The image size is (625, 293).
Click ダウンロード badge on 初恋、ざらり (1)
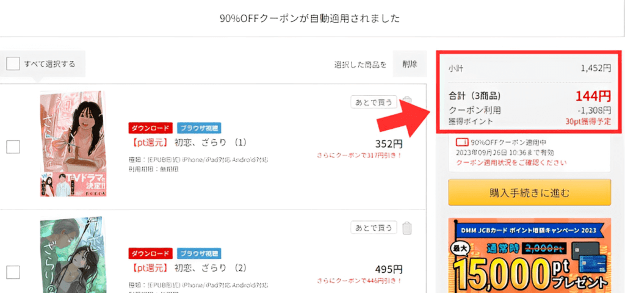150,128
